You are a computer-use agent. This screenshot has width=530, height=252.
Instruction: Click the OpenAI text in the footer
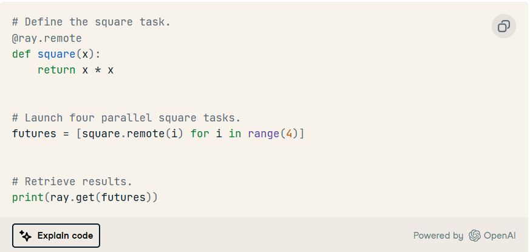pyautogui.click(x=500, y=236)
